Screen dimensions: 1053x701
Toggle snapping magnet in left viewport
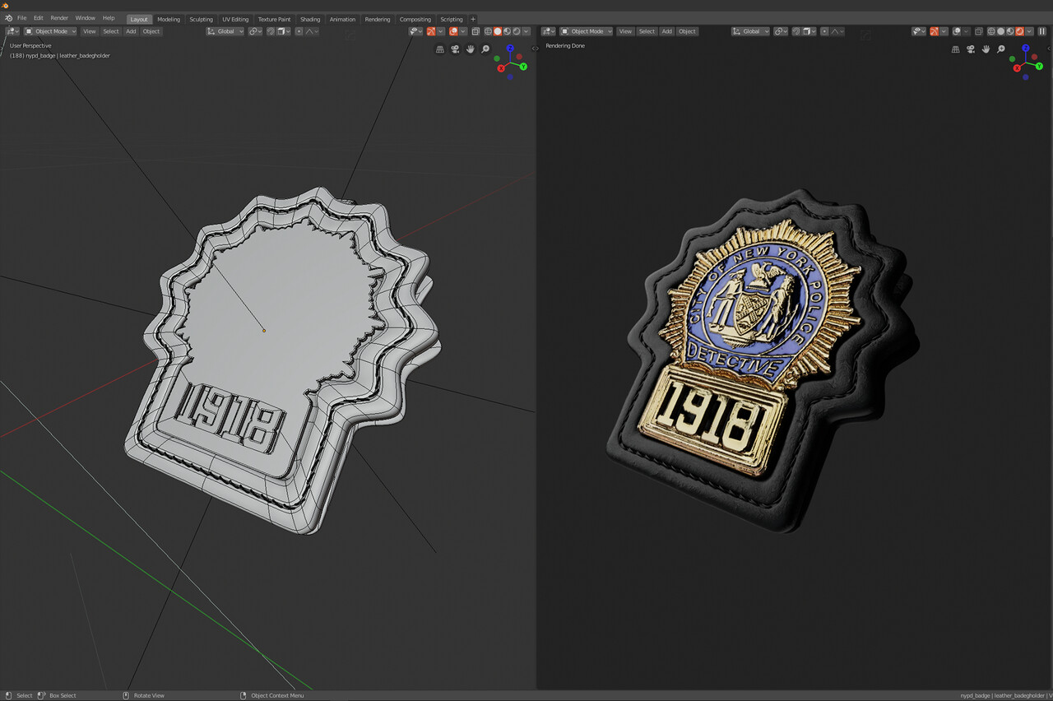pos(271,31)
